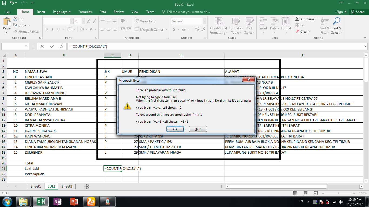This screenshot has height=207, width=369.
Task: Open PowerPoint from the Windows taskbar
Action: point(74,202)
